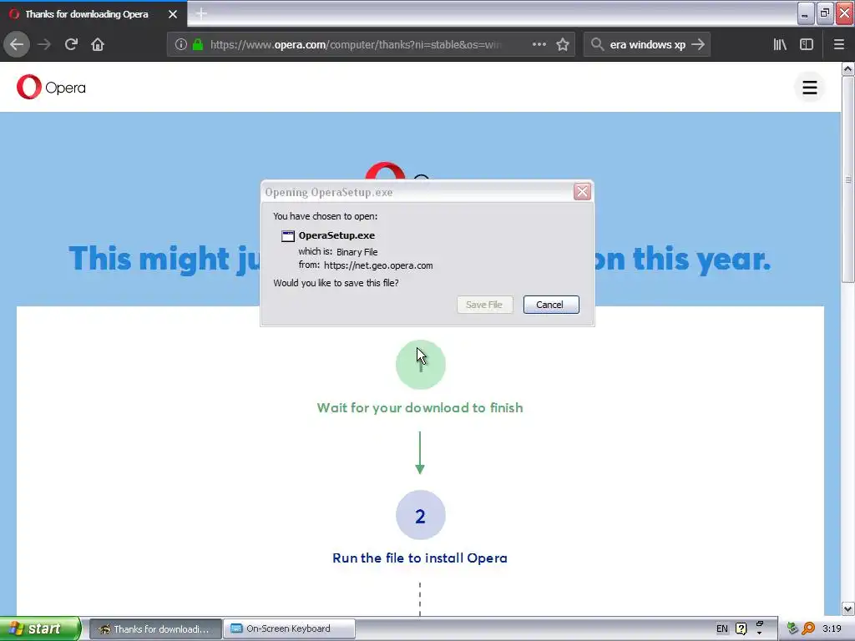
Task: Restore down the Firefox window
Action: pyautogui.click(x=825, y=13)
